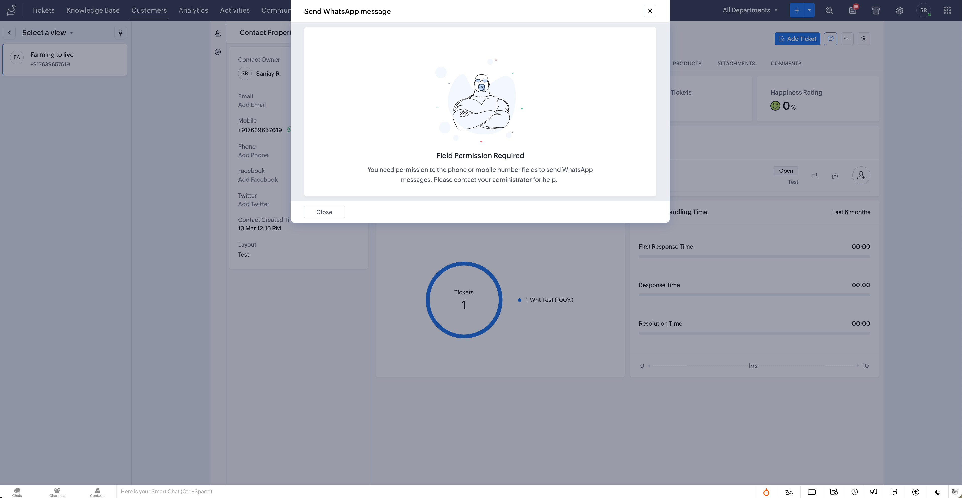Expand the Select a view dropdown
Viewport: 962px width, 498px height.
47,32
